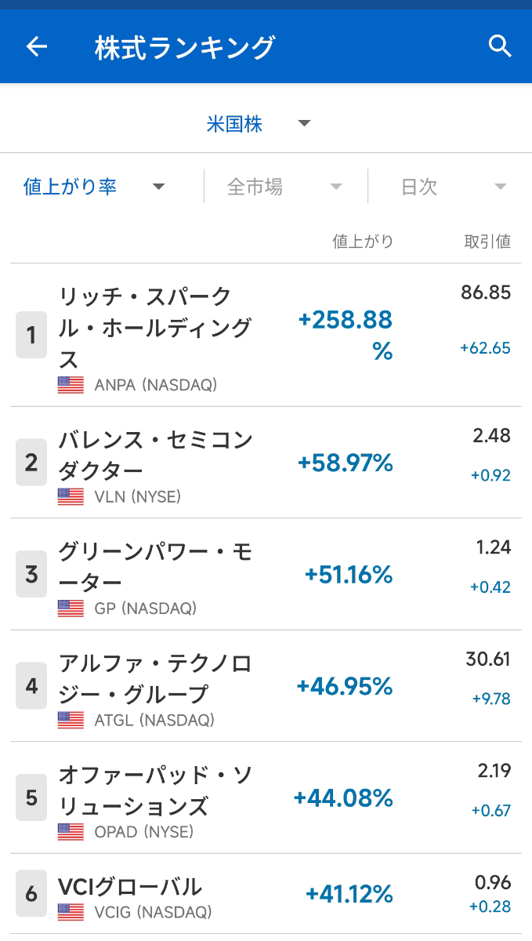Click the flag icon beside VCIG
Image resolution: width=532 pixels, height=941 pixels.
[x=71, y=912]
